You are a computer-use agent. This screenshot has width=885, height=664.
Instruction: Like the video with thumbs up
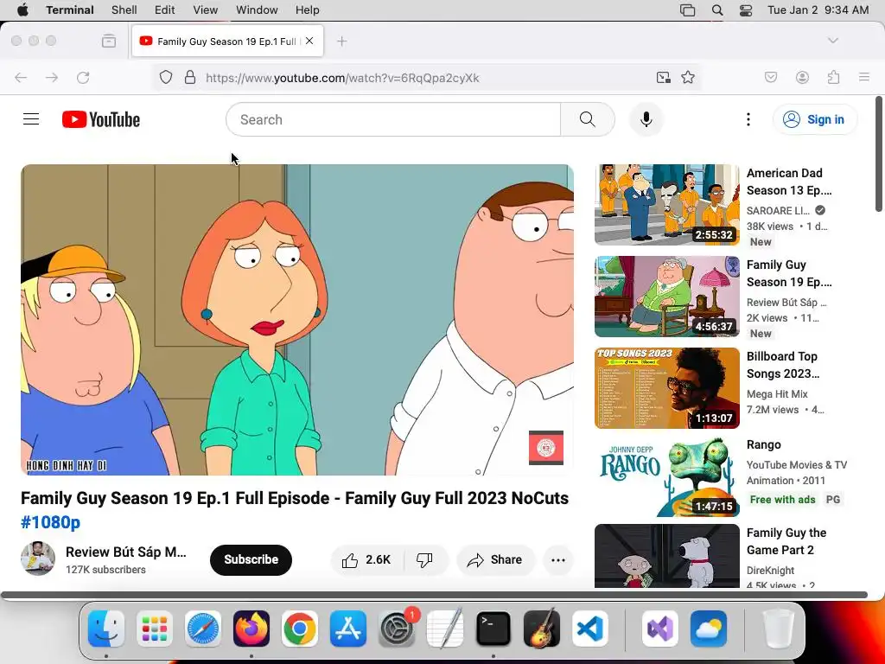(366, 559)
